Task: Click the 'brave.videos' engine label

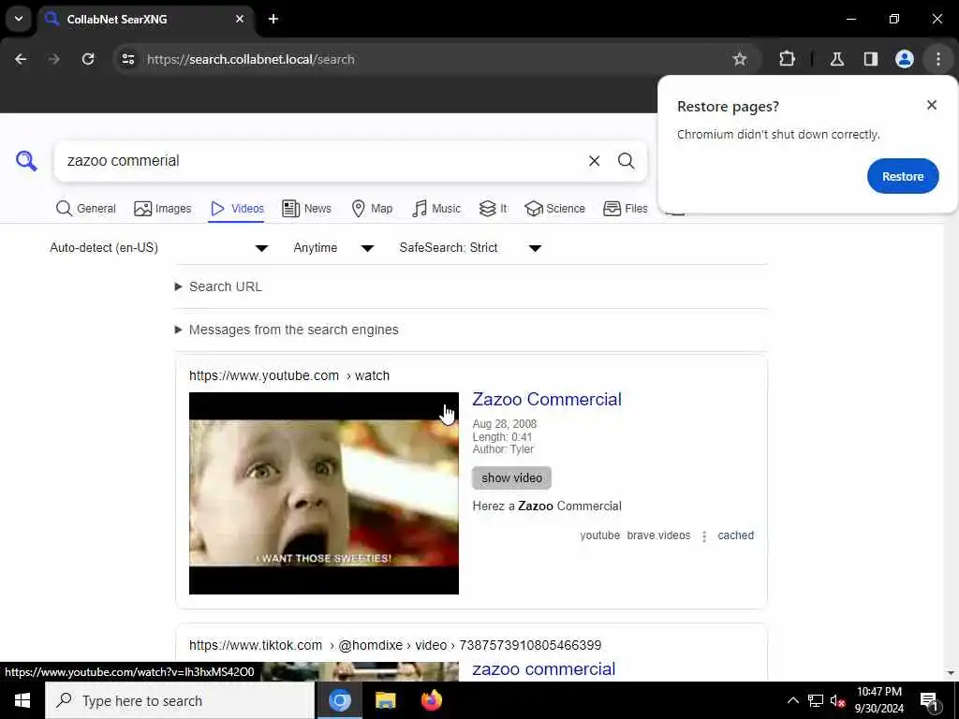Action: [x=658, y=536]
